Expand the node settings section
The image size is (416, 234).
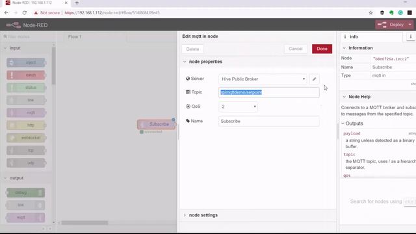(201, 215)
